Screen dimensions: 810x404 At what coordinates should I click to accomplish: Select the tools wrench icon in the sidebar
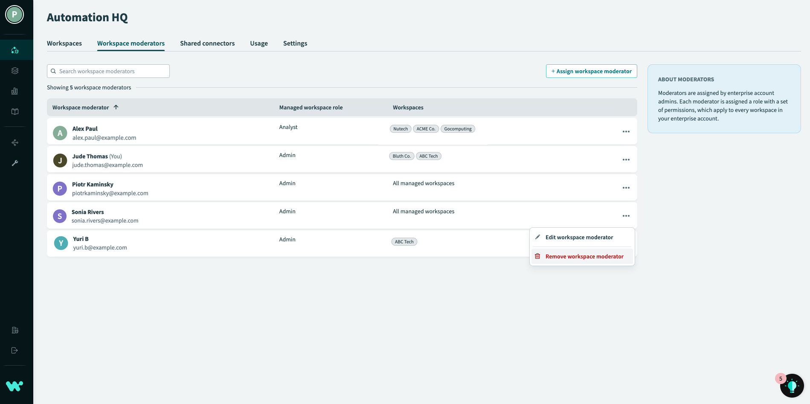point(15,163)
